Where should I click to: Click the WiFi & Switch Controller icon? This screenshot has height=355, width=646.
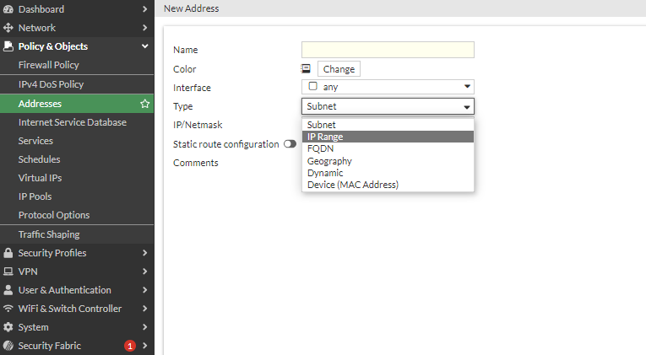[x=8, y=309]
